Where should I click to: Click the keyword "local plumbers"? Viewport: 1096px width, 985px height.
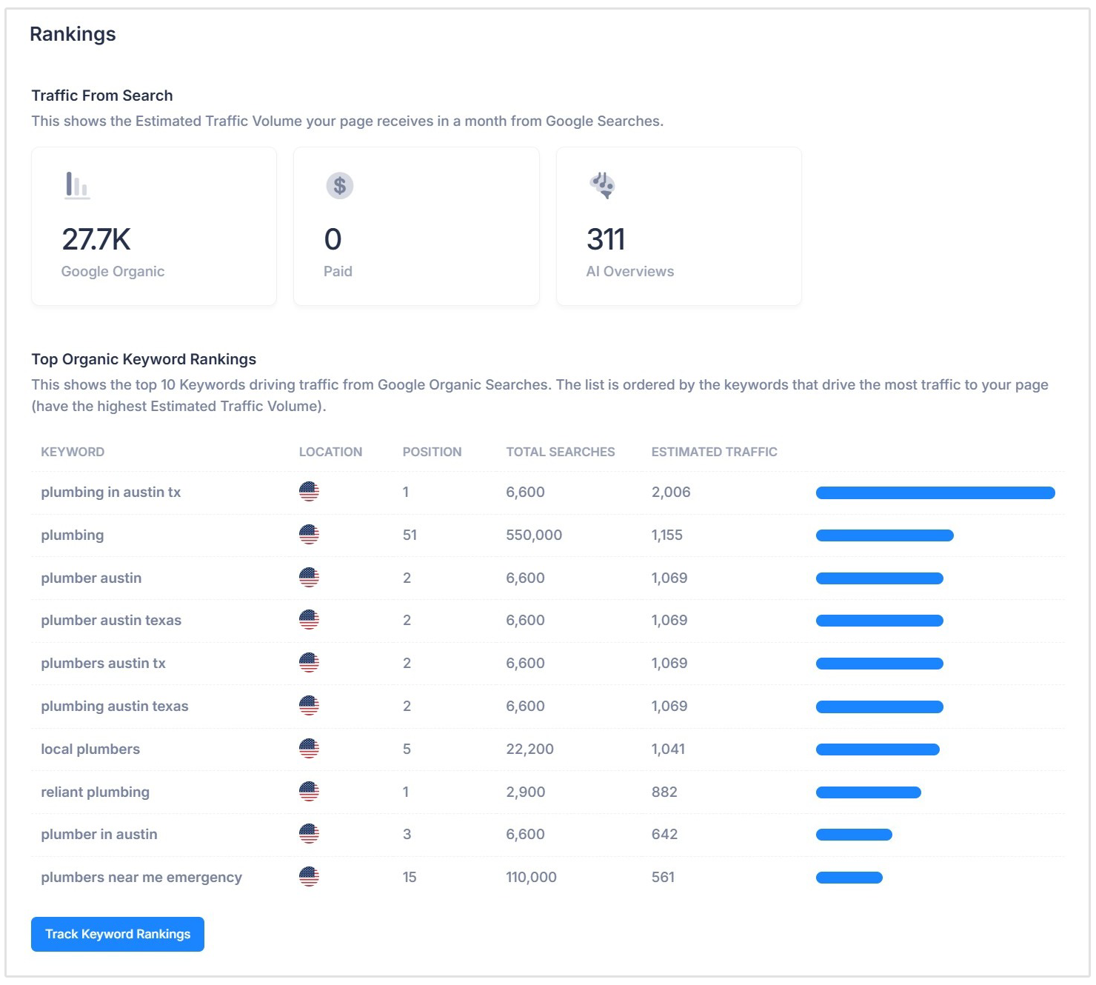tap(90, 749)
